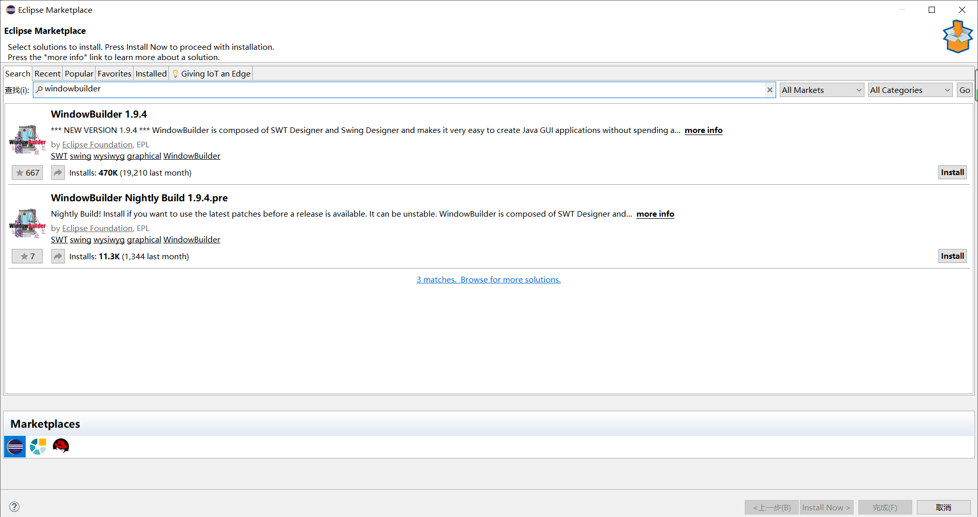Image resolution: width=978 pixels, height=517 pixels.
Task: Click into the windowbuilder search field
Action: coord(404,90)
